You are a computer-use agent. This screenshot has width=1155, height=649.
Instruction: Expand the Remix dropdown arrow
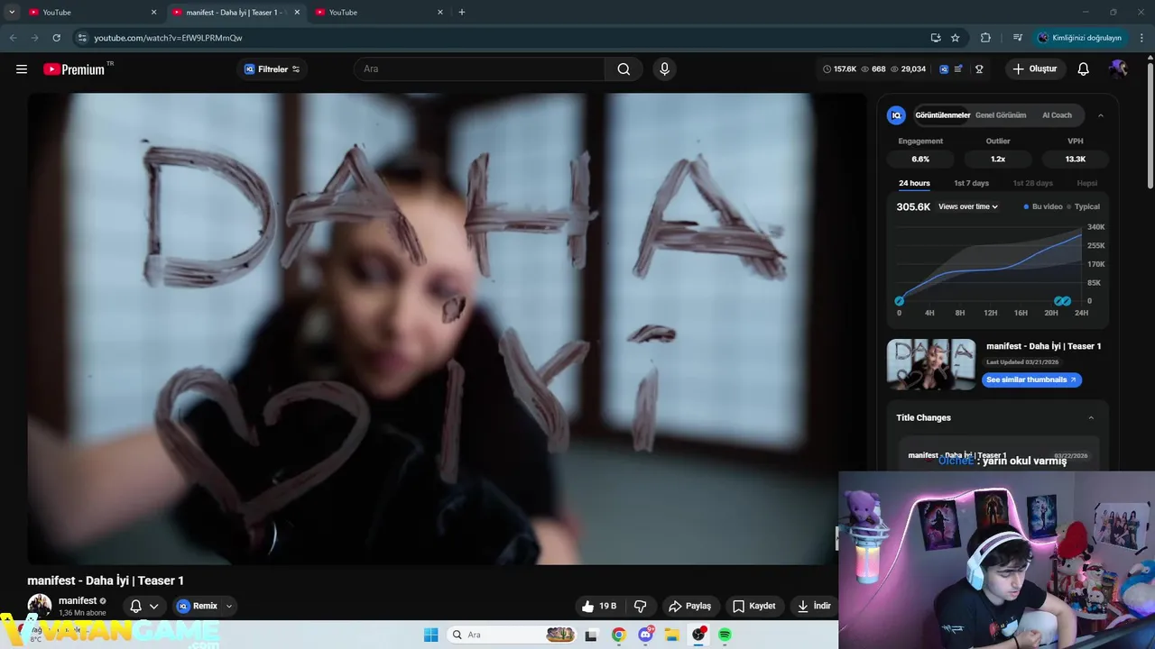(x=229, y=607)
